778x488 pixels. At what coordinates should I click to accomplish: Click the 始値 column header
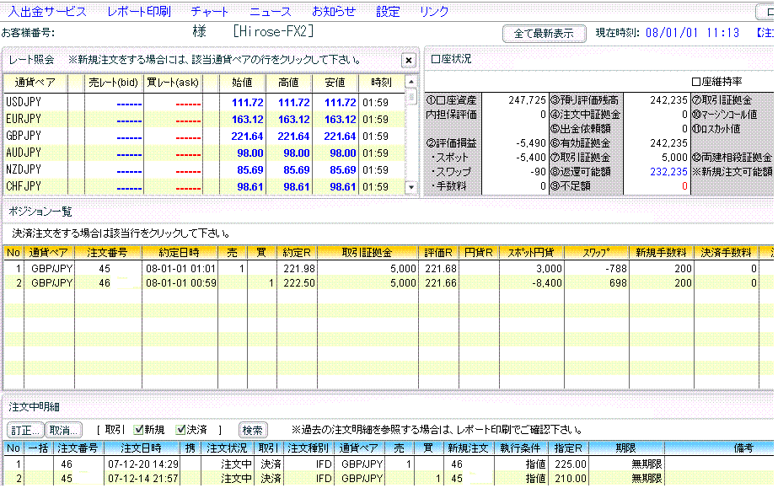(242, 83)
